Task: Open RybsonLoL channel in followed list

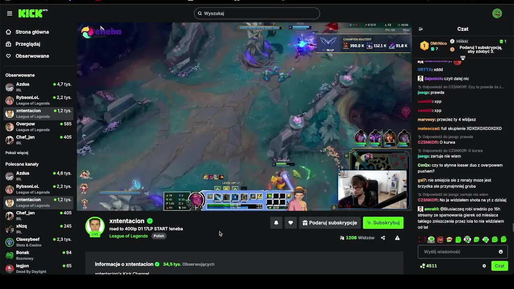Action: (39, 100)
